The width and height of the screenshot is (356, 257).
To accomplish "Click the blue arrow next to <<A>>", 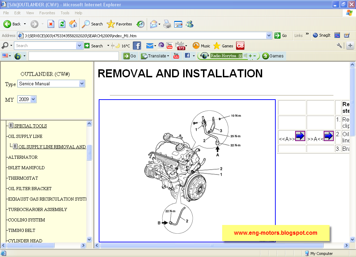I will tap(300, 136).
